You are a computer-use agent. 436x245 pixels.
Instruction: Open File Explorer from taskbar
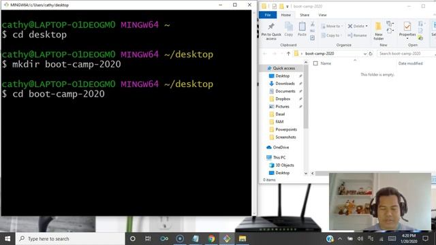pyautogui.click(x=243, y=239)
